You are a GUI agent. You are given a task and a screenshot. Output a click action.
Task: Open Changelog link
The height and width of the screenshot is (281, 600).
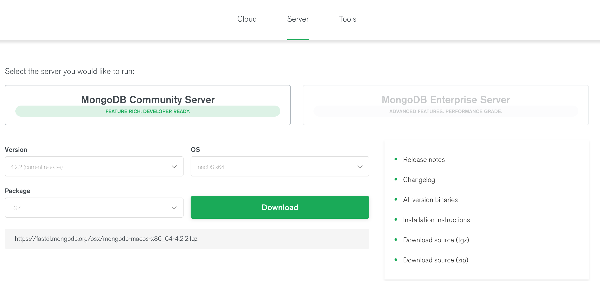point(420,179)
